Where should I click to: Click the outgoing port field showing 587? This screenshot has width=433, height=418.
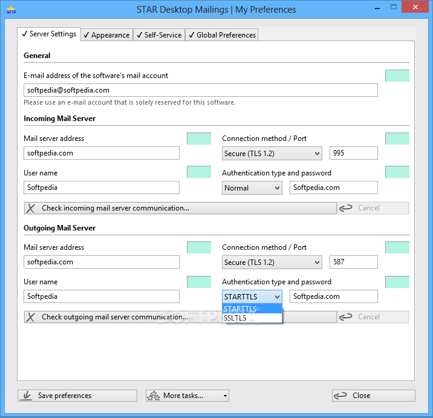[353, 262]
